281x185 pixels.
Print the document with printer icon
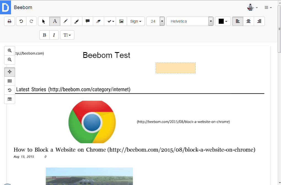[x=9, y=21]
